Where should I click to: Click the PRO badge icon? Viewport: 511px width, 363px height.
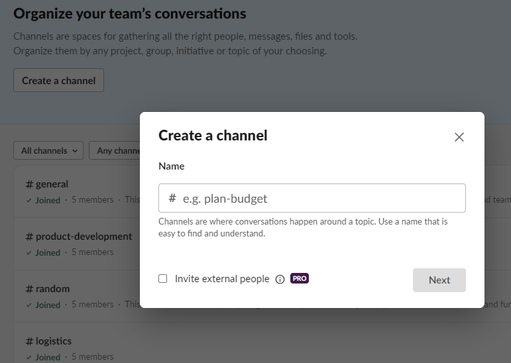(300, 279)
